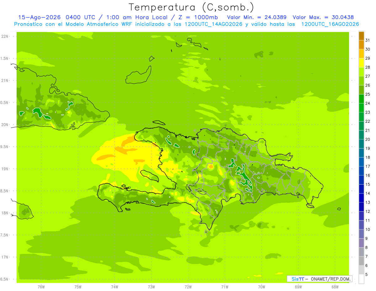Image resolution: width=376 pixels, height=291 pixels.
Task: Click the "18N" latitude label
Action: pos(5,213)
